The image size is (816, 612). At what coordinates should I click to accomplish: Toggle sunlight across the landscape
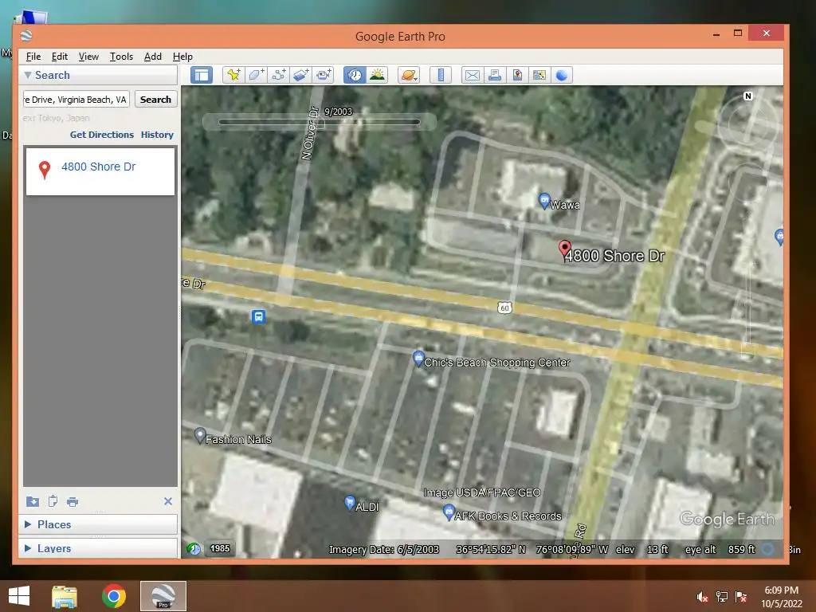[x=377, y=76]
